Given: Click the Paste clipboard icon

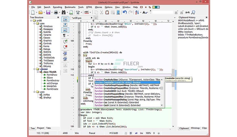Looking at the screenshot, I should 107,12.
